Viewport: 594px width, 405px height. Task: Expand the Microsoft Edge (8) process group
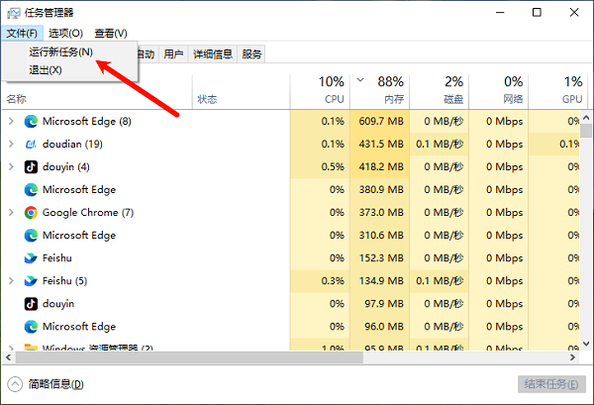click(x=11, y=121)
